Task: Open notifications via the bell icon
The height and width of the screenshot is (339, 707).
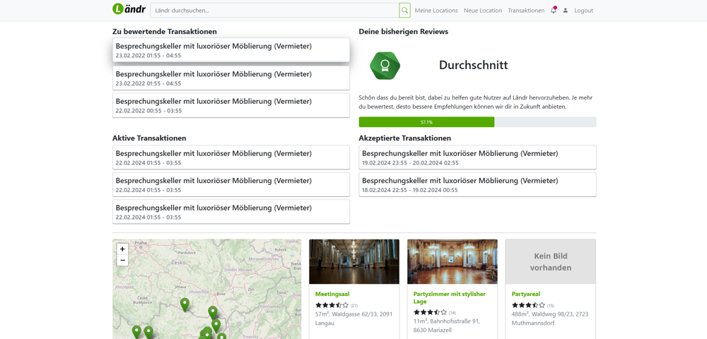Action: pos(554,10)
